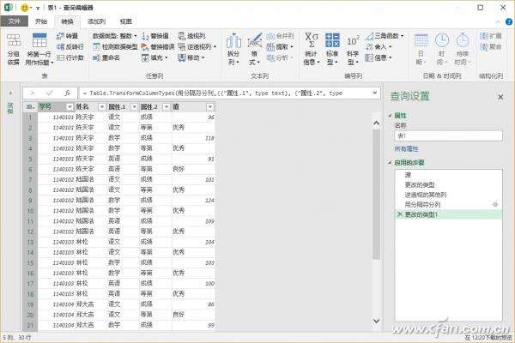Click the formula bar cancel X icon
Image resolution: width=515 pixels, height=343 pixels.
(33, 93)
